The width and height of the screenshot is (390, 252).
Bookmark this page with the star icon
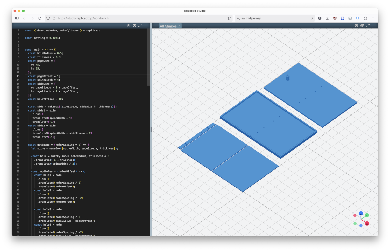pyautogui.click(x=229, y=18)
